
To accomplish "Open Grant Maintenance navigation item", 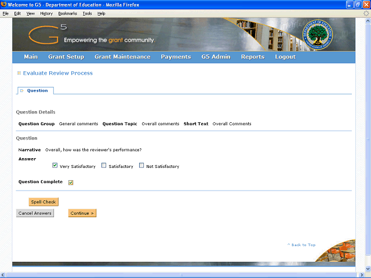I will click(122, 57).
